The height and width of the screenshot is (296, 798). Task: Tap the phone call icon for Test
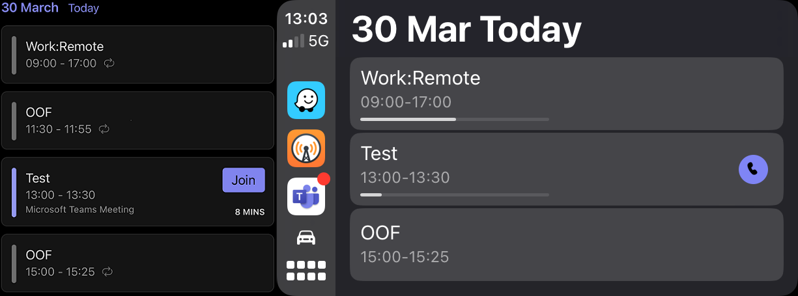tap(753, 169)
